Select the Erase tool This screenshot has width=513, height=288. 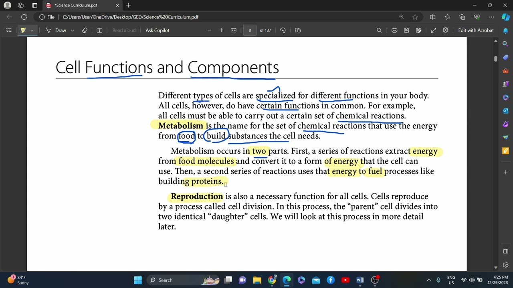85,30
